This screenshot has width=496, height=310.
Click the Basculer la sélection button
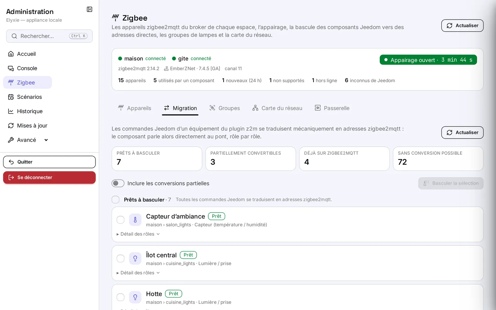click(x=451, y=183)
